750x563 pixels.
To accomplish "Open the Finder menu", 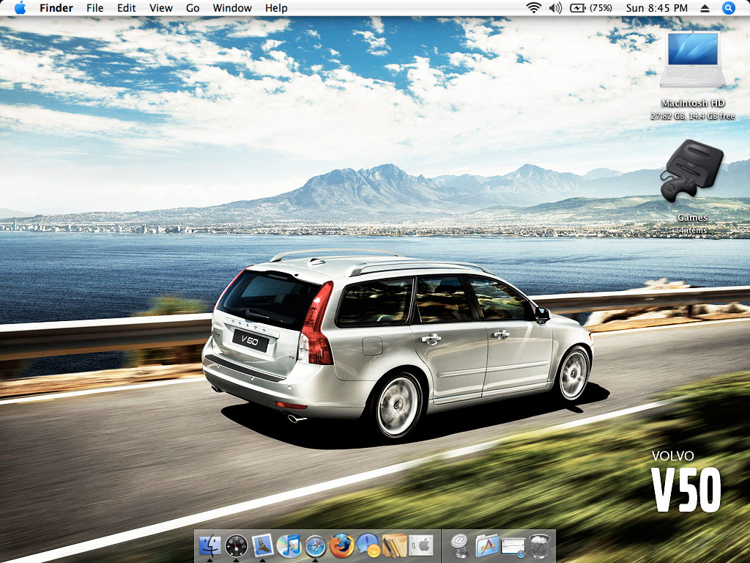I will pyautogui.click(x=56, y=8).
